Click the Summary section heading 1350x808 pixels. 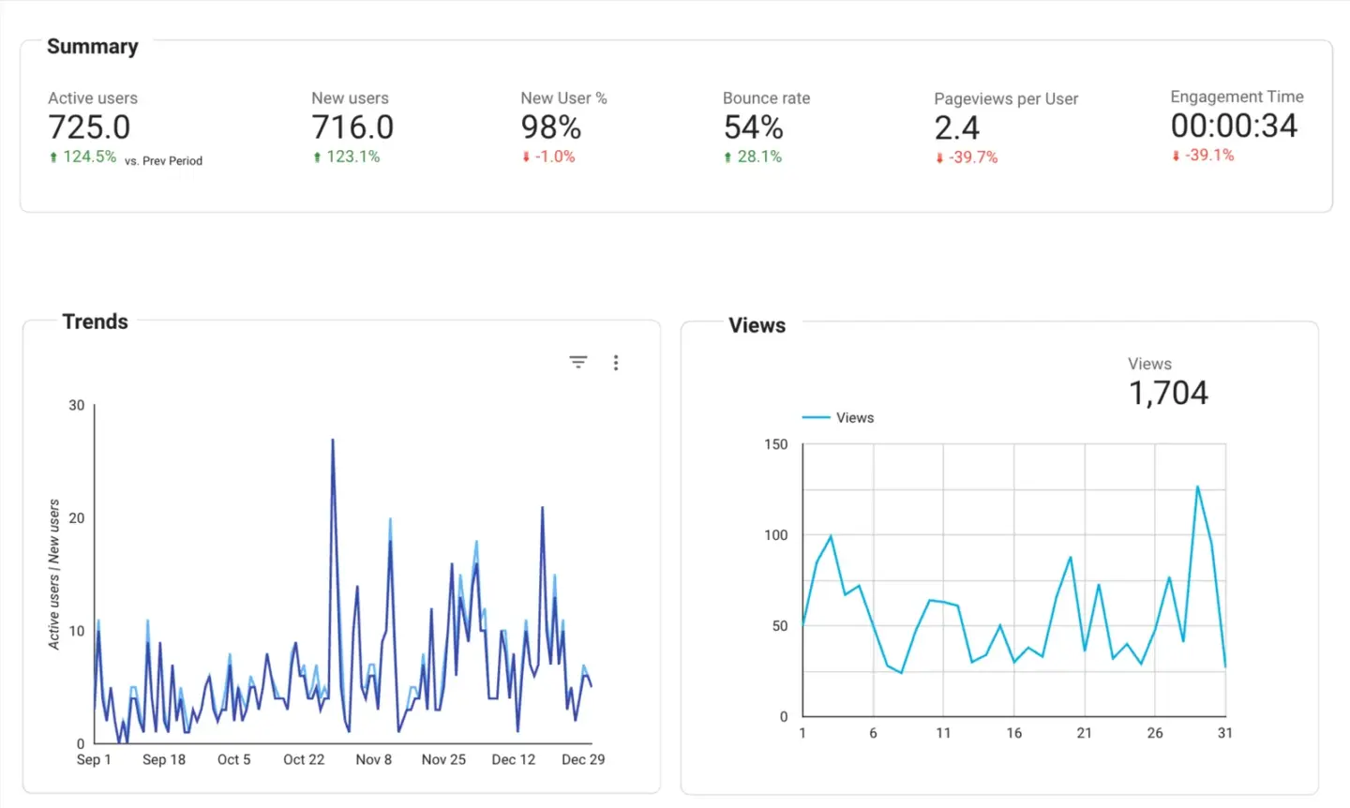tap(93, 47)
